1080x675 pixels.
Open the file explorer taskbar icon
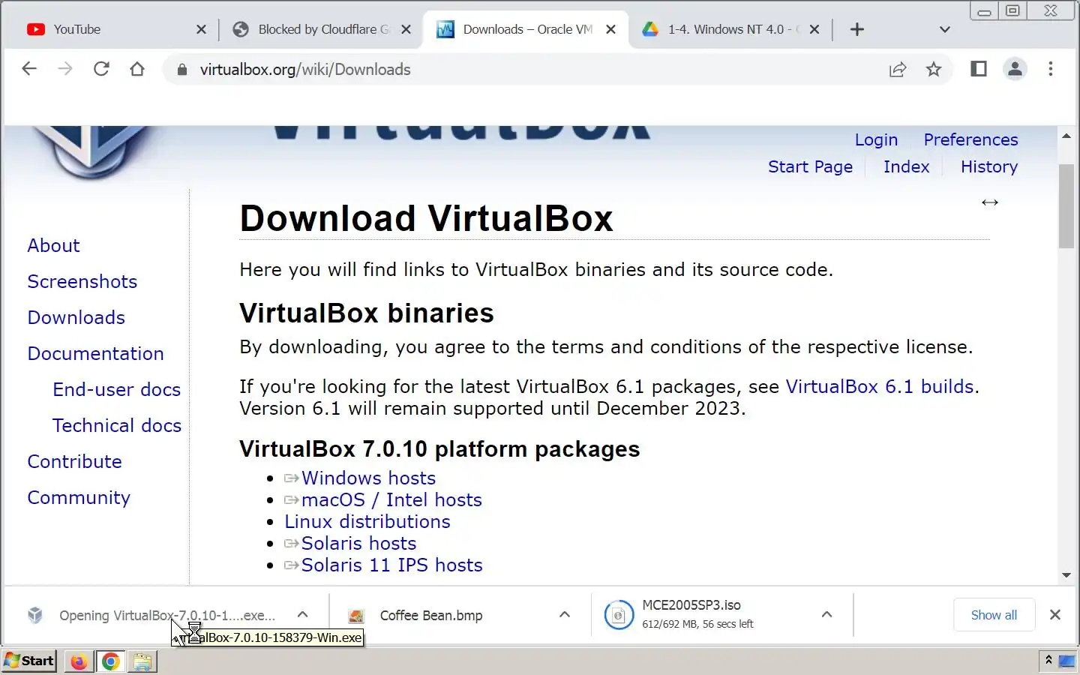click(142, 661)
